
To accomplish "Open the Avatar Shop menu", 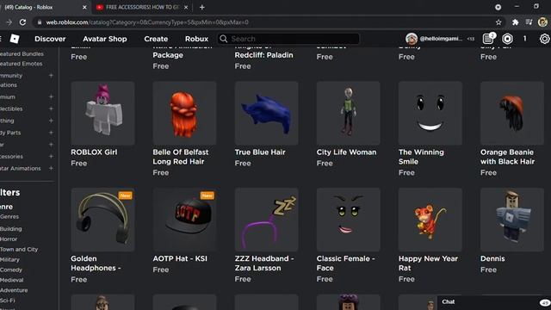I will pyautogui.click(x=105, y=39).
